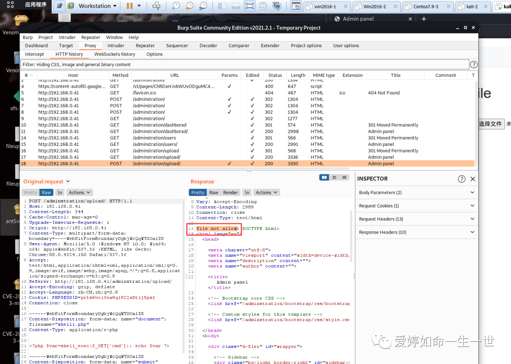Viewport: 511px width, 364px height.
Task: Open the Project menu
Action: (x=45, y=37)
